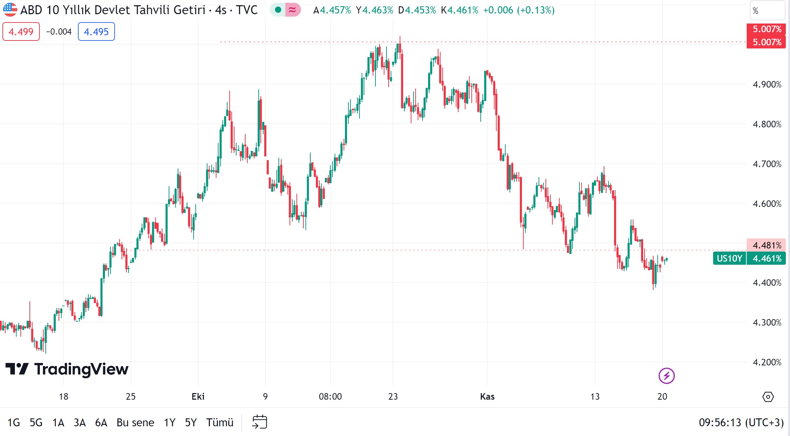Select the 3A time range
This screenshot has width=790, height=436.
[80, 423]
